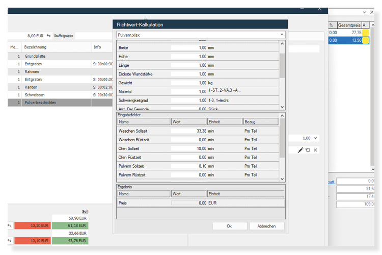Click the Staffelgruppe input field

pos(94,36)
